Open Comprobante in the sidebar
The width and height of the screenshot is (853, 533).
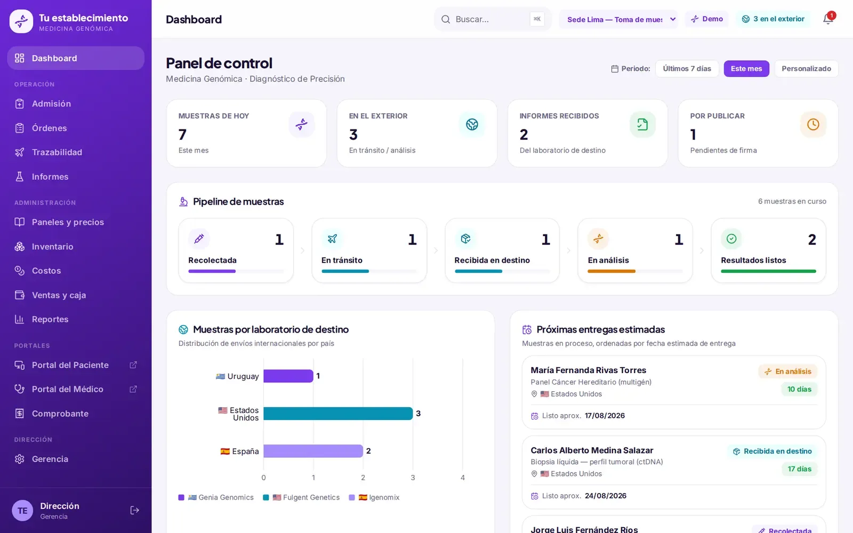76,414
